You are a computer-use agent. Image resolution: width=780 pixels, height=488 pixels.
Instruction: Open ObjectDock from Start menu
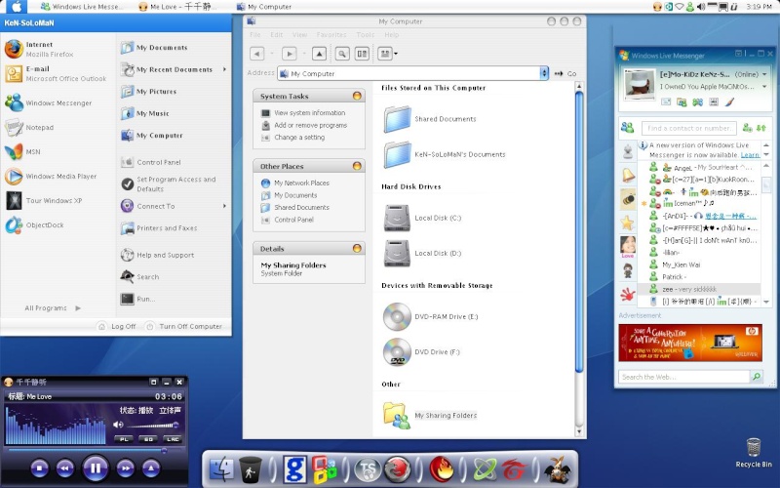click(35, 224)
